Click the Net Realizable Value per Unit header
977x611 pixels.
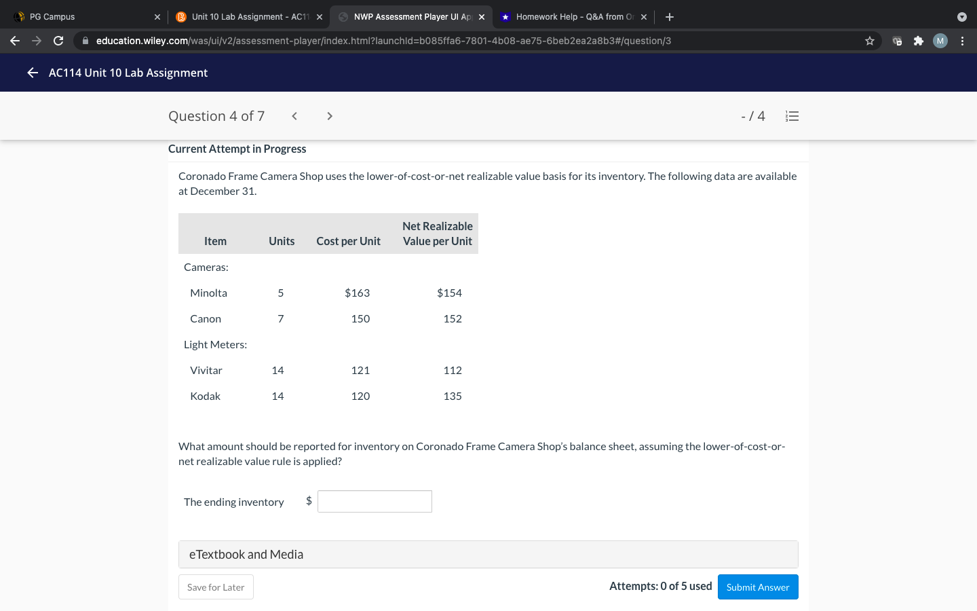click(438, 234)
